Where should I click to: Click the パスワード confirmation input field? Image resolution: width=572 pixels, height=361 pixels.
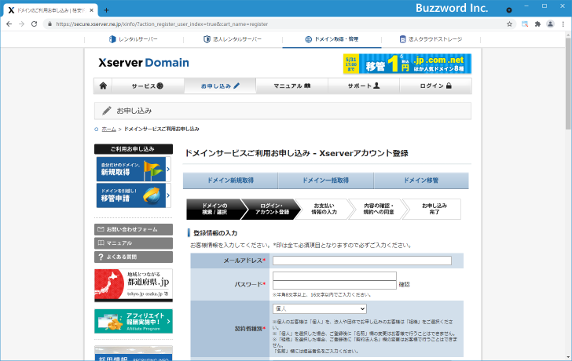click(x=335, y=285)
